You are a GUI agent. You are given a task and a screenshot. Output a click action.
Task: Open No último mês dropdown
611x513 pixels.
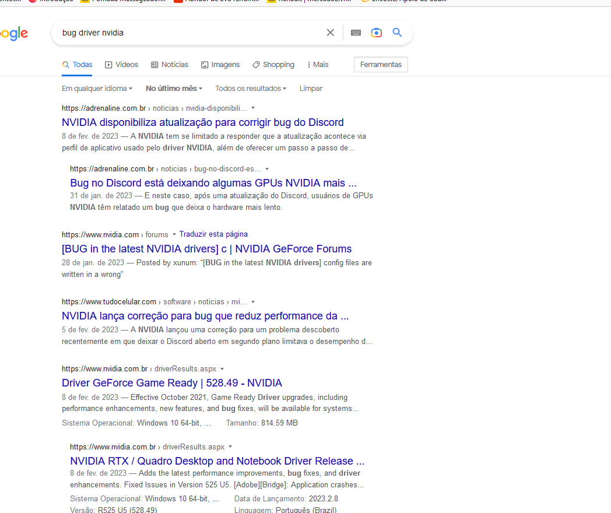[x=174, y=89]
